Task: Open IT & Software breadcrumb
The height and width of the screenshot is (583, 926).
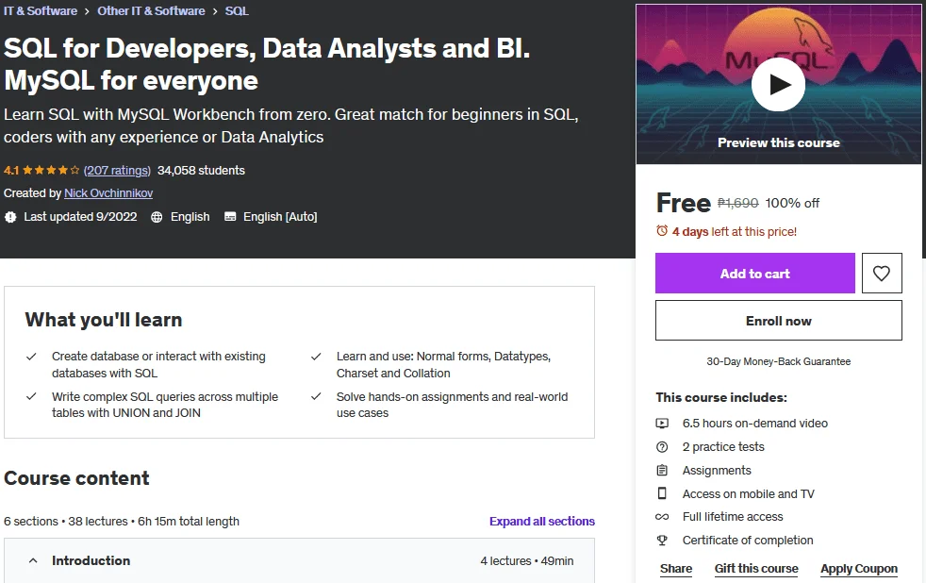Action: 41,10
